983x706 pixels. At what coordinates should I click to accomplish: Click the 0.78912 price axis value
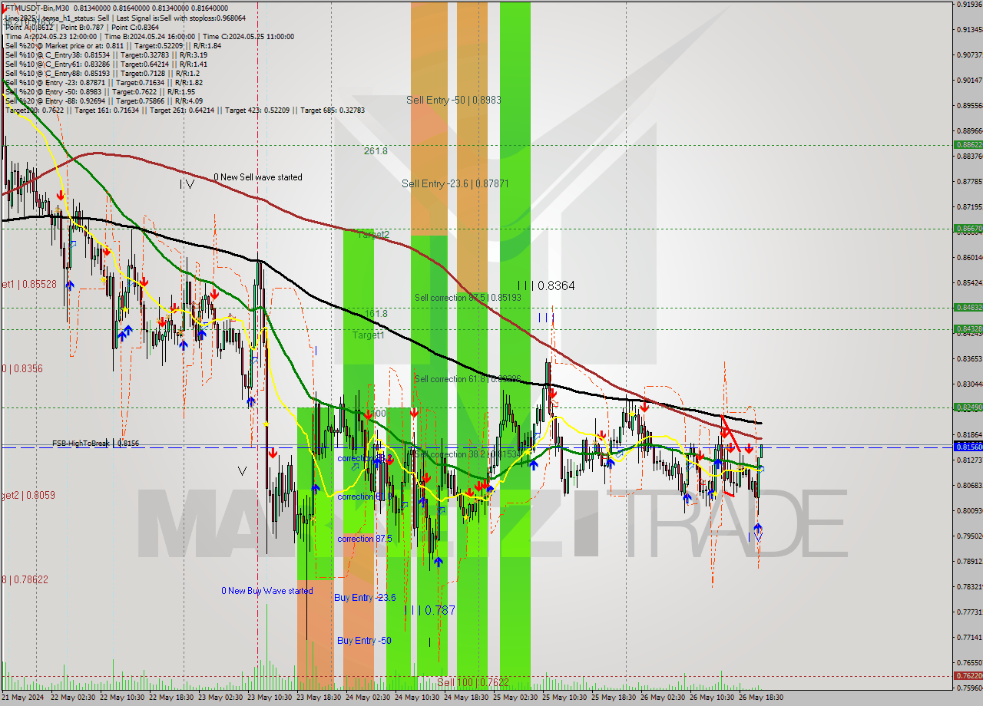969,561
